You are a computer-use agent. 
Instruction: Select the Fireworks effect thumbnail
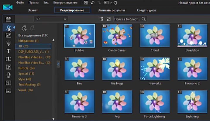[x=155, y=68]
